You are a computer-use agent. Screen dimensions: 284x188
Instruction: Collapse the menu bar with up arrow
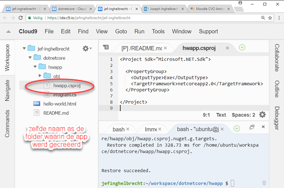click(7, 32)
